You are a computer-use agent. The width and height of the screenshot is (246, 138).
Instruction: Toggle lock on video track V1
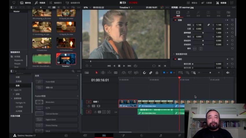[89, 106]
